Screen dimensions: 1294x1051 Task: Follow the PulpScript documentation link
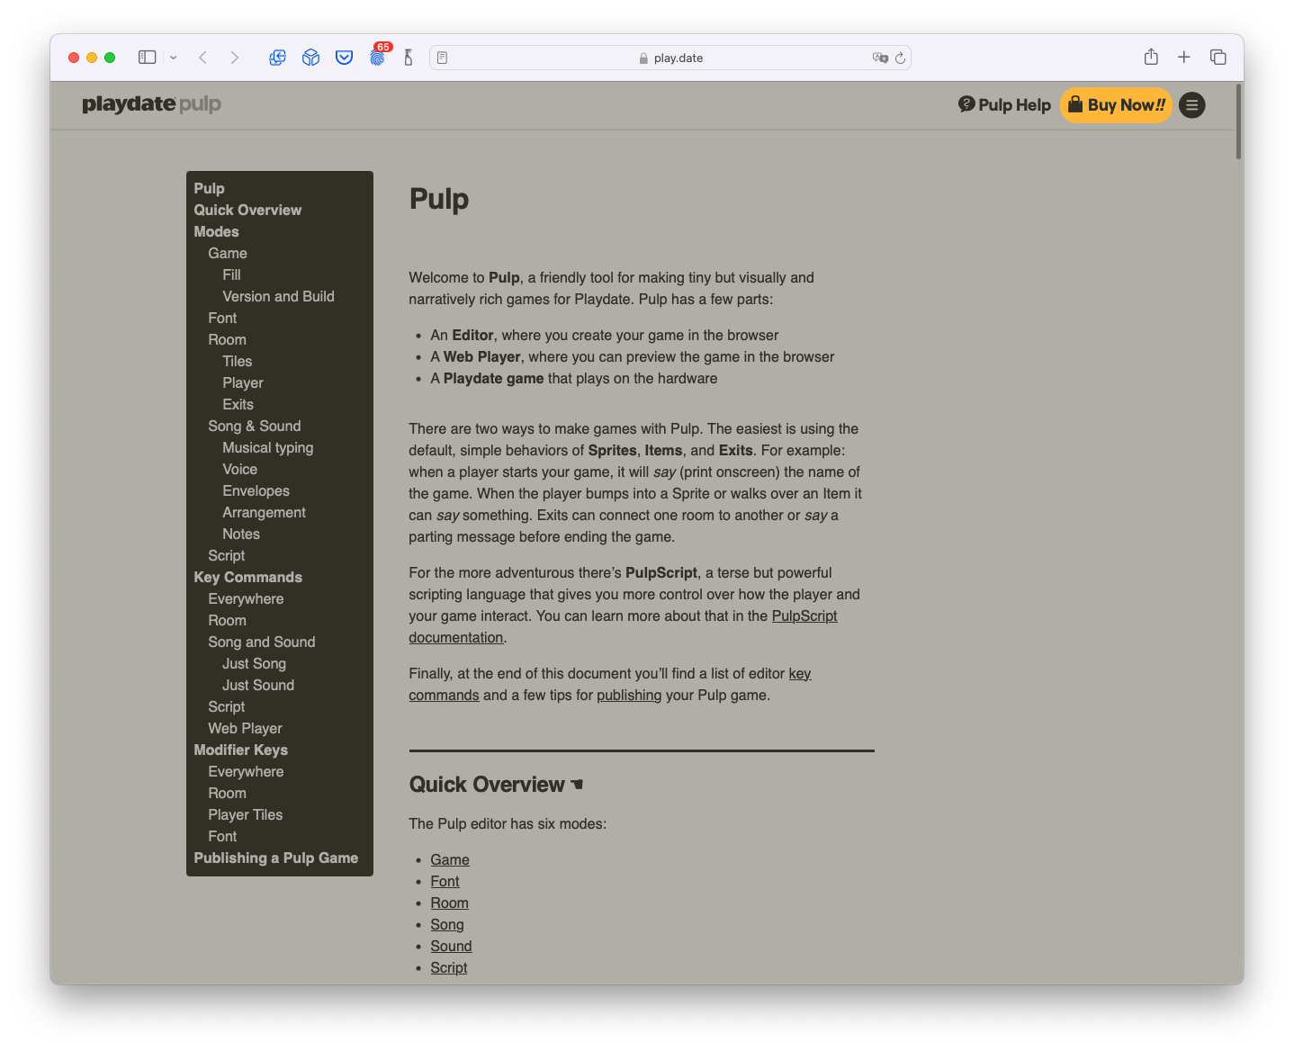pyautogui.click(x=804, y=615)
